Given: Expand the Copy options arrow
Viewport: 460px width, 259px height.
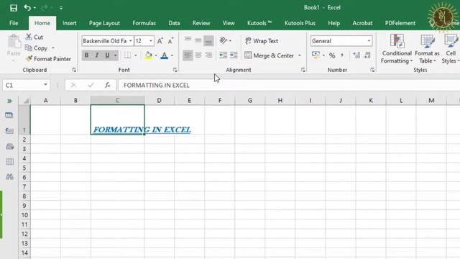Looking at the screenshot, I should point(53,48).
